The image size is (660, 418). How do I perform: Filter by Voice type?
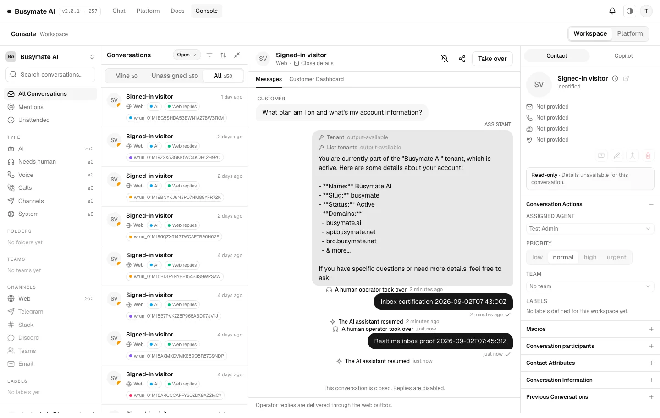pos(50,175)
